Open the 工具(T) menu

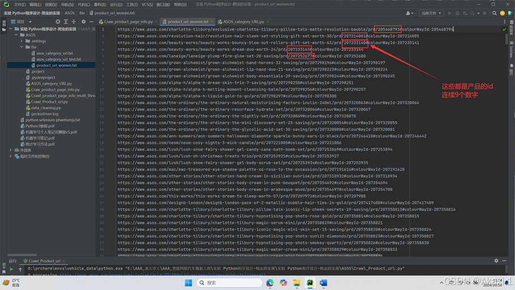coord(131,5)
